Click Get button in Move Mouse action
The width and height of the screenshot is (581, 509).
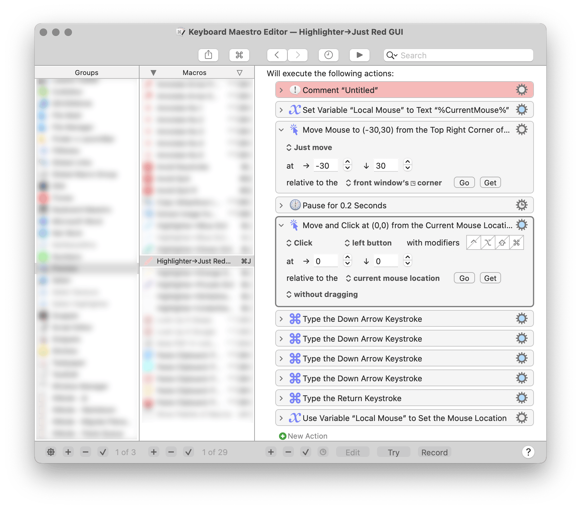coord(490,183)
